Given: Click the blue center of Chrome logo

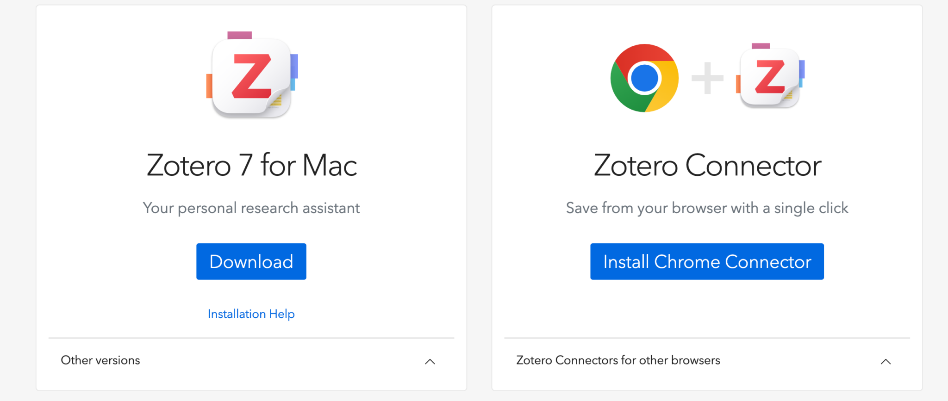Looking at the screenshot, I should pos(644,78).
